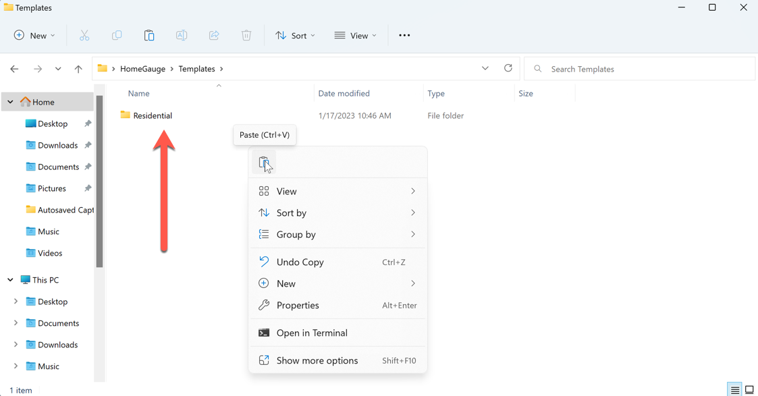
Task: Go up one folder level
Action: pyautogui.click(x=78, y=69)
